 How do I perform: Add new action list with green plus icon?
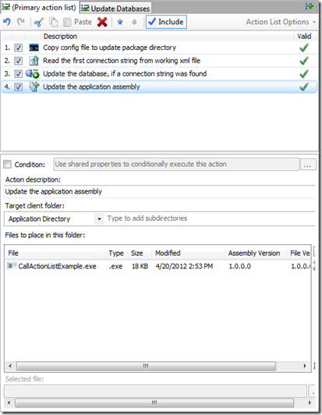(x=309, y=6)
